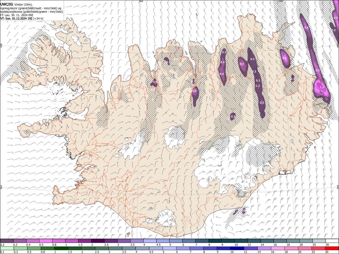
Task: Click the light gray top-row swatch starting at 25
Action: point(319,241)
